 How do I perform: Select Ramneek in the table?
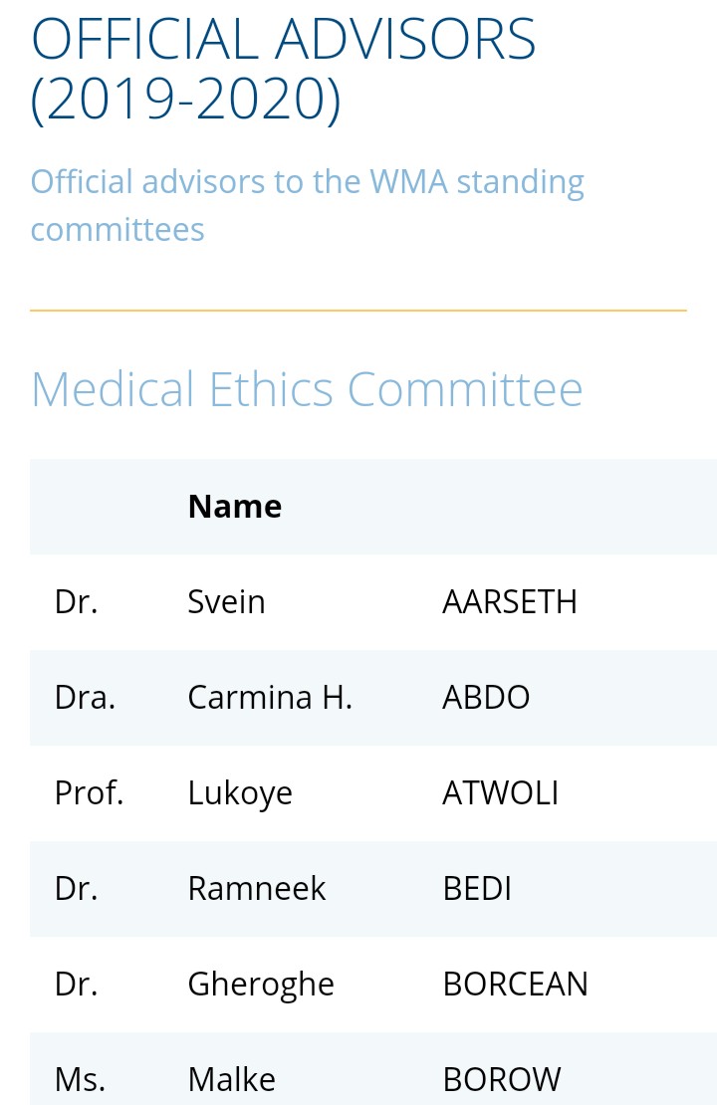click(x=257, y=888)
